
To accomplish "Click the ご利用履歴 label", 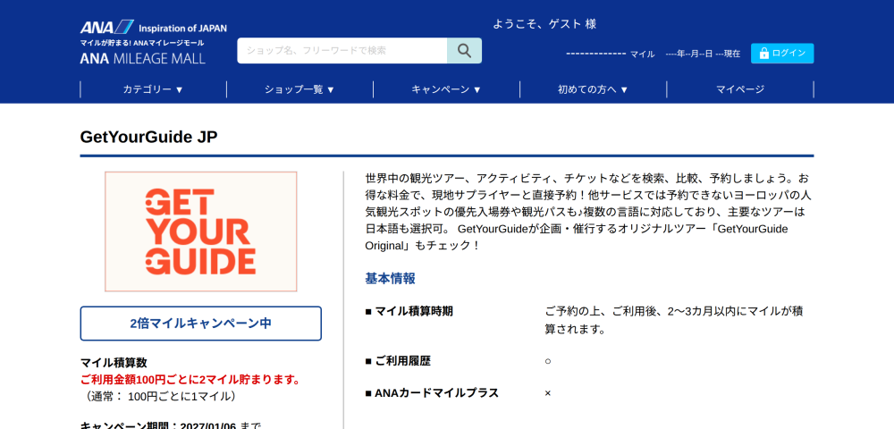I will point(398,361).
